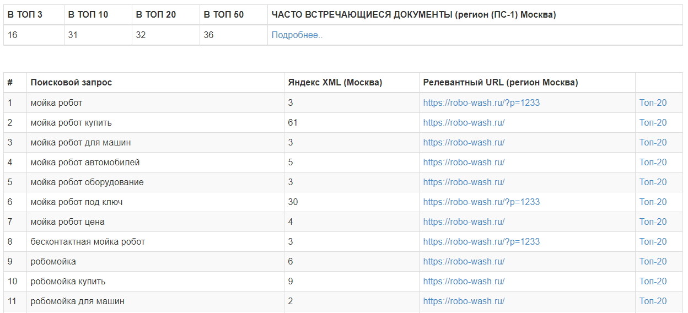Open Топ-20 for мойка робот автомобилей
Screen dimensions: 688x313
click(653, 162)
